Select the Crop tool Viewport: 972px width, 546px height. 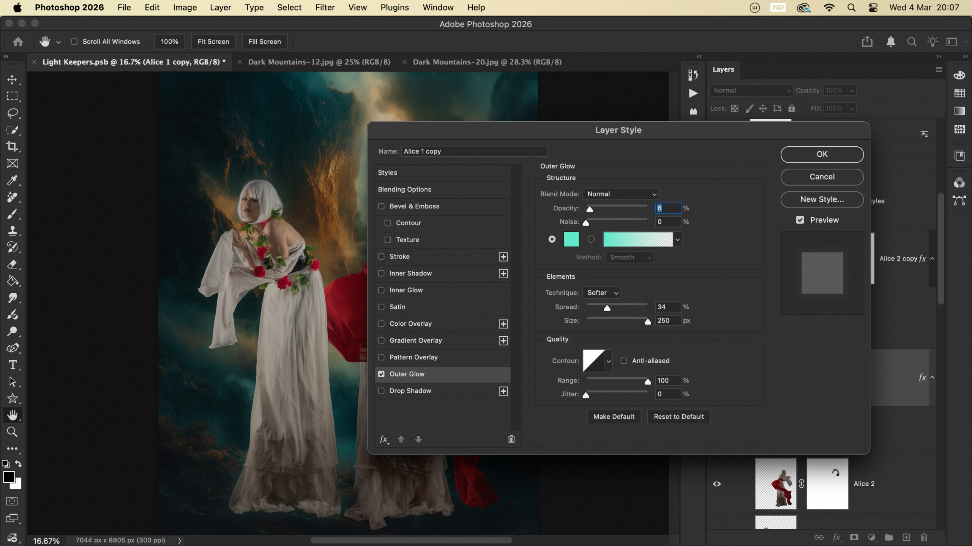[12, 146]
